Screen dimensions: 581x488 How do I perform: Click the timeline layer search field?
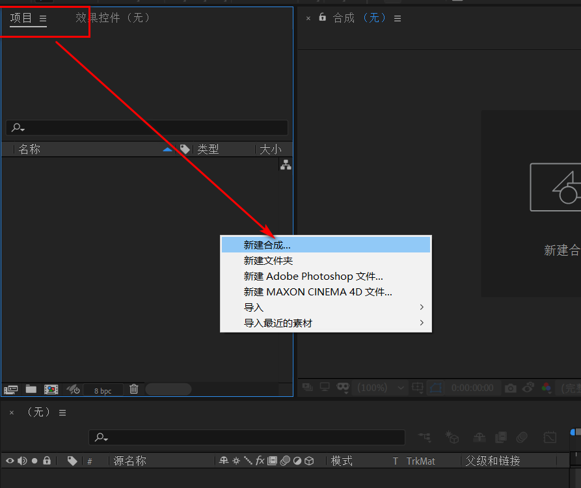tap(247, 437)
